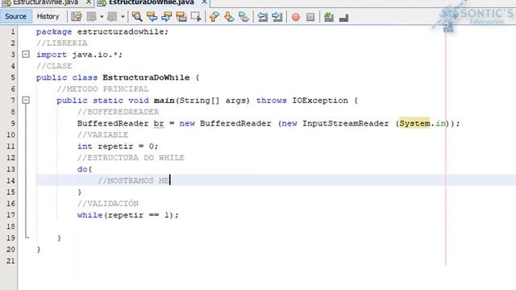This screenshot has width=516, height=290.
Task: Click Shift Line Left icon
Action: coord(262,16)
